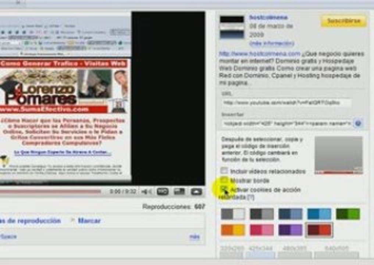Image resolution: width=374 pixels, height=265 pixels.
Task: Enable Incluir vídeos relacionados checkbox
Action: [x=224, y=170]
